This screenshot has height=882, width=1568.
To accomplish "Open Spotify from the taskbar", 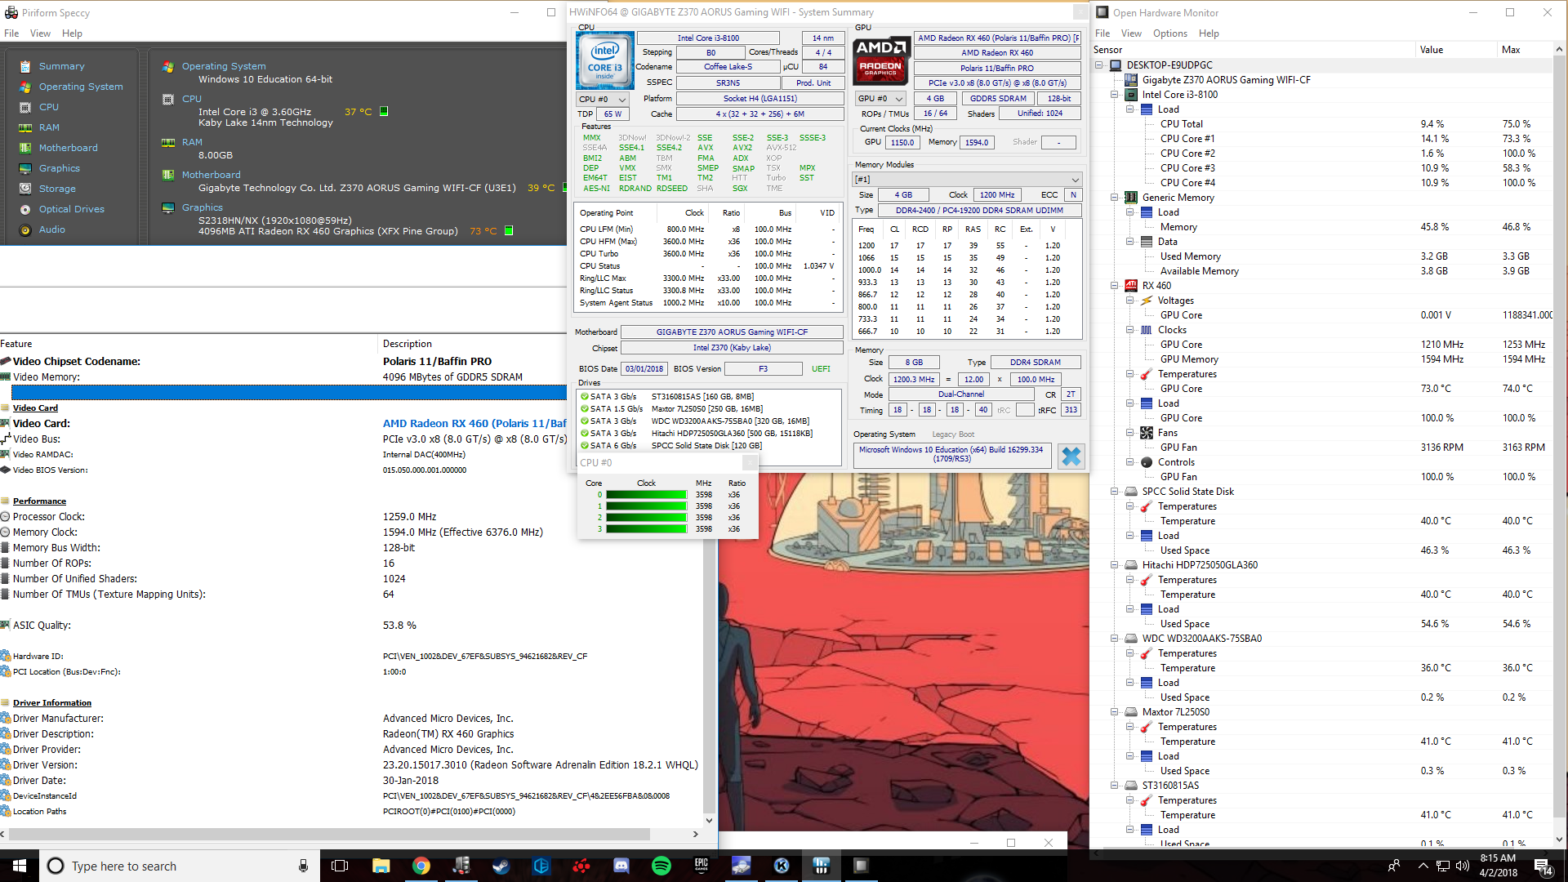I will 661,866.
